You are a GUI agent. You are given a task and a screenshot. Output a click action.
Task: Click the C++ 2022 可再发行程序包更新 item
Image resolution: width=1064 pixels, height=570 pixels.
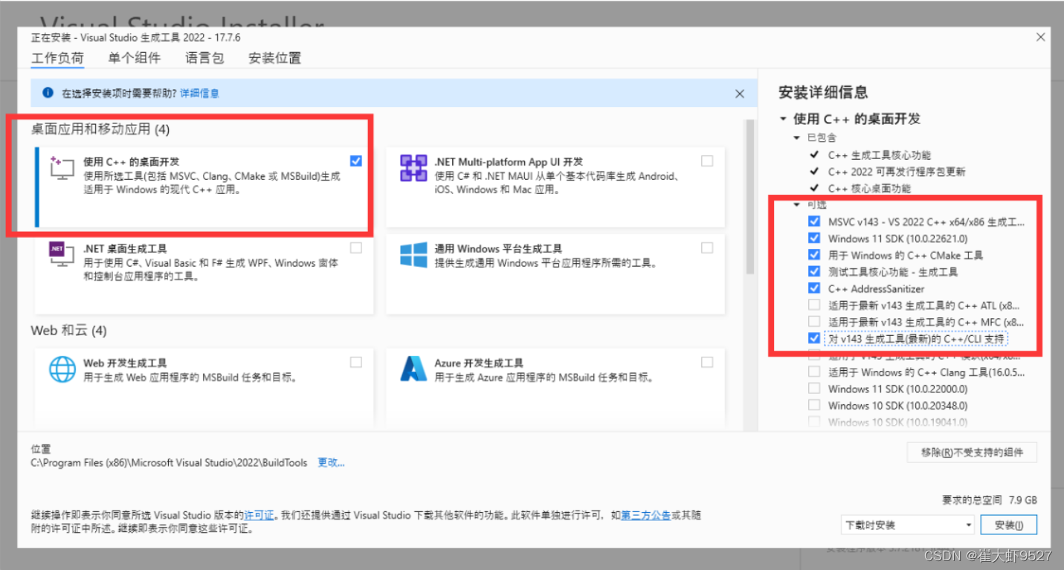pos(896,172)
